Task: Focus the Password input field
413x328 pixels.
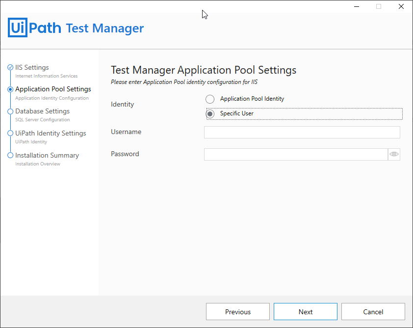Action: coord(296,154)
